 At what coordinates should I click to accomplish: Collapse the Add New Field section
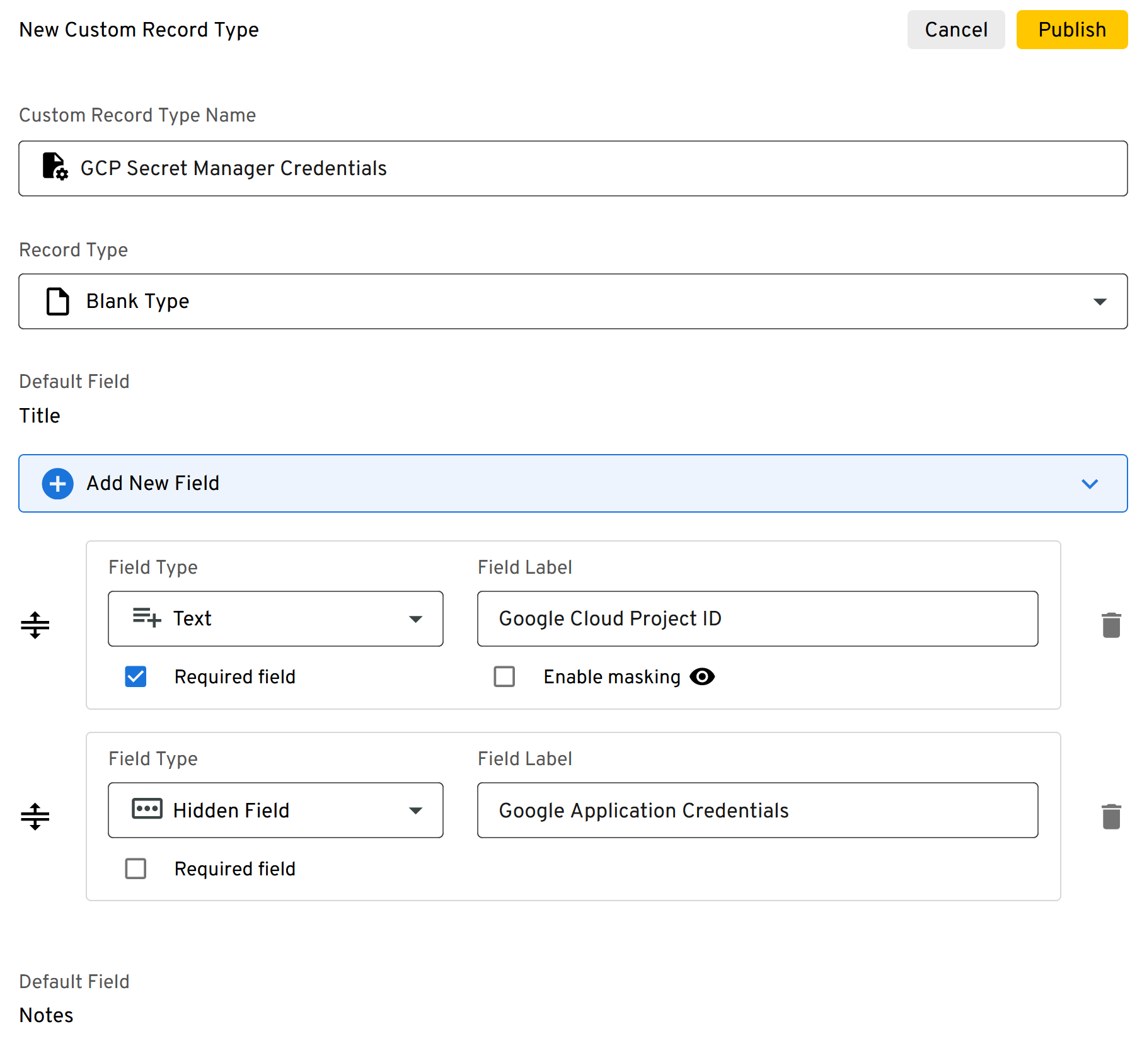point(1090,484)
